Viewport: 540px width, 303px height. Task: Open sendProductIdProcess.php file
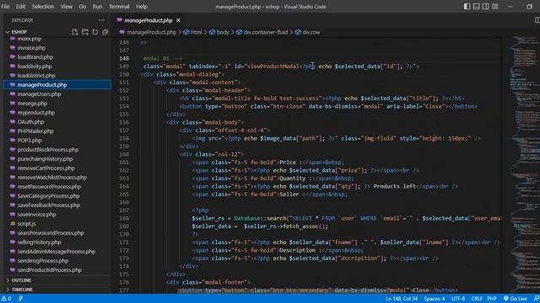pos(50,270)
